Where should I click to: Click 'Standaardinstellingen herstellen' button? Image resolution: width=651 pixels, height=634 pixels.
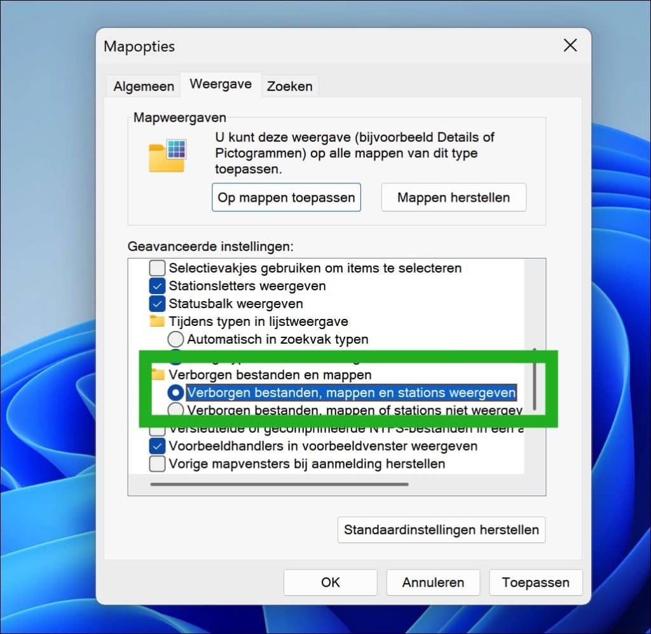coord(441,530)
